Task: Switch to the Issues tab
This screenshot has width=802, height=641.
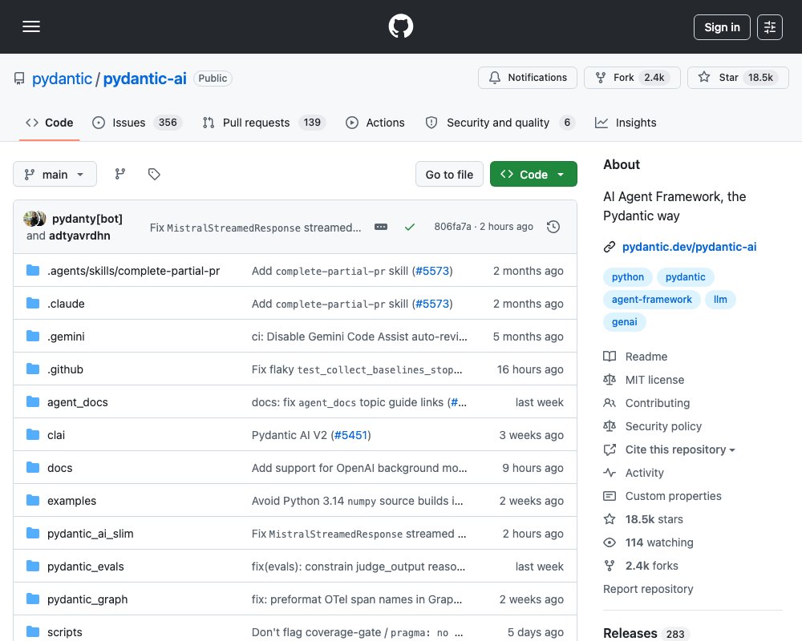Action: [x=137, y=123]
